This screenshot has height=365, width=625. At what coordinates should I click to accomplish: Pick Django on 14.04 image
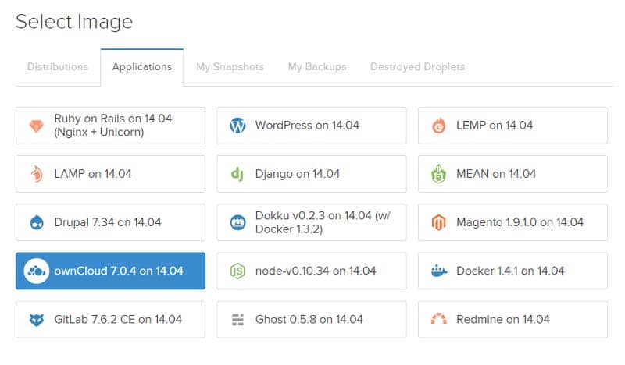[x=312, y=174]
